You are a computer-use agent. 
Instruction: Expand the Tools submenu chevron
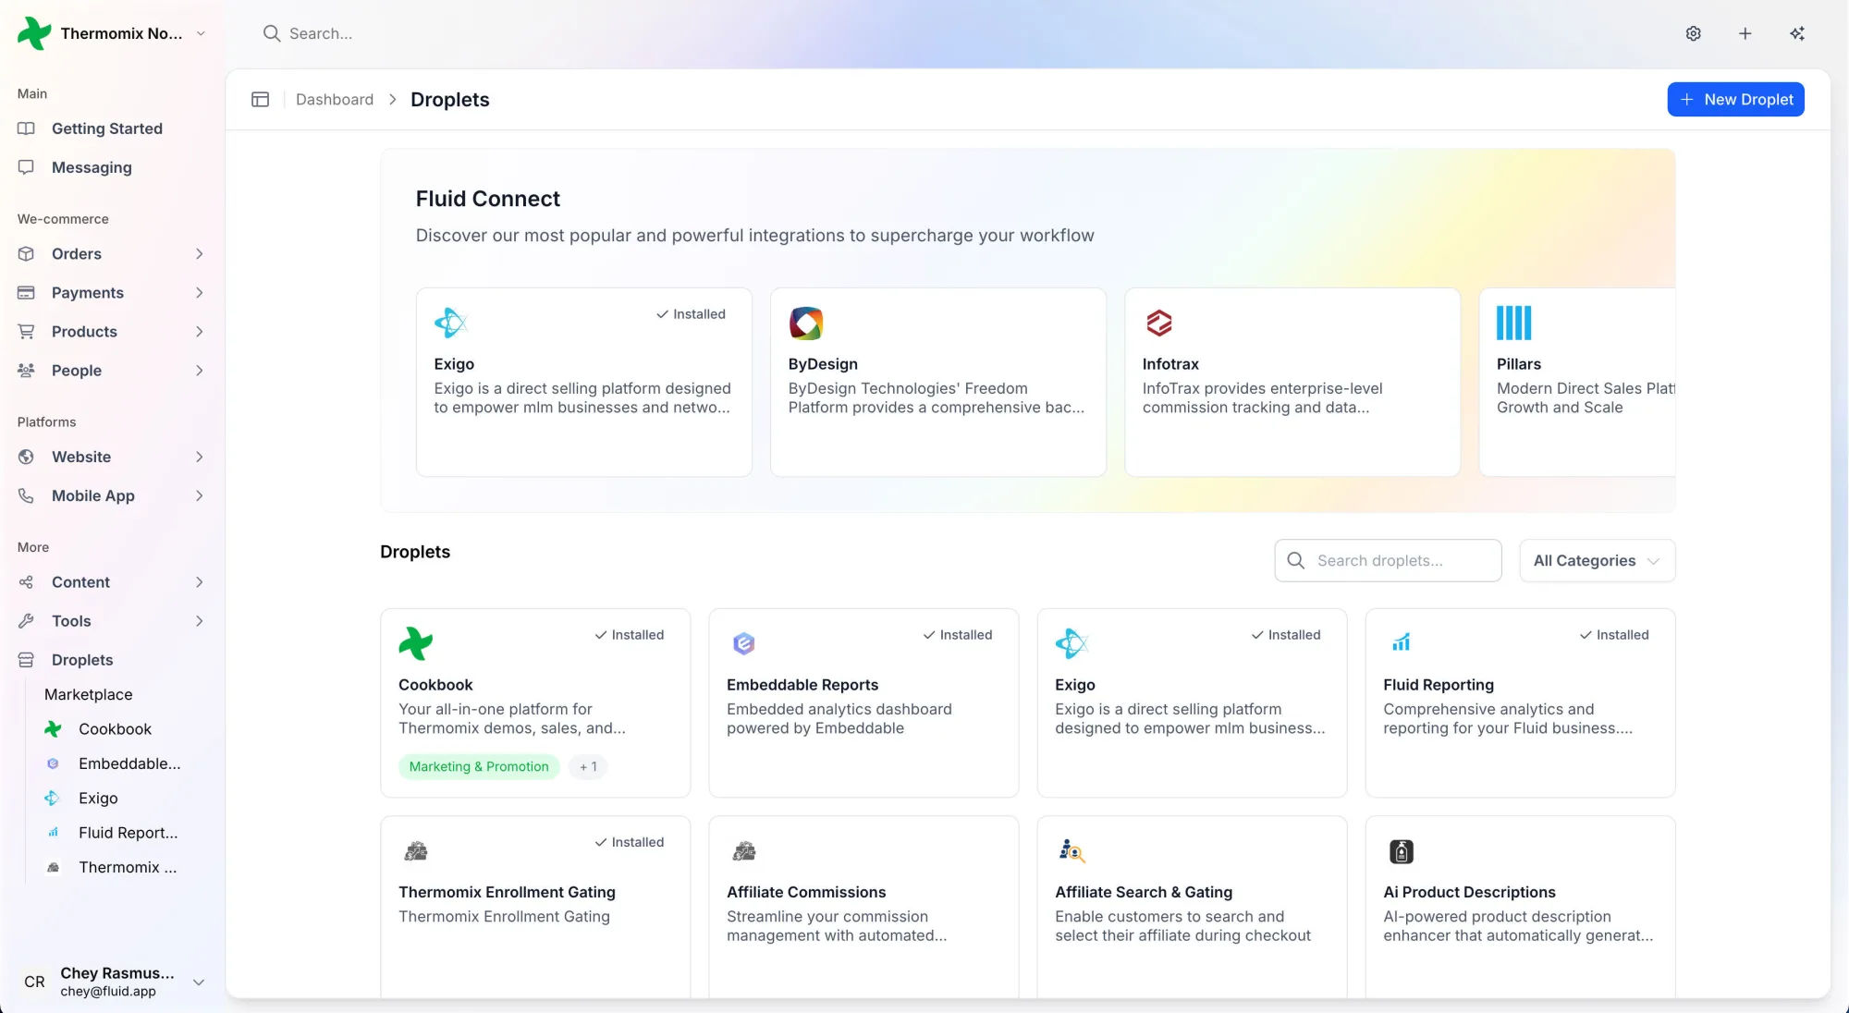point(199,620)
